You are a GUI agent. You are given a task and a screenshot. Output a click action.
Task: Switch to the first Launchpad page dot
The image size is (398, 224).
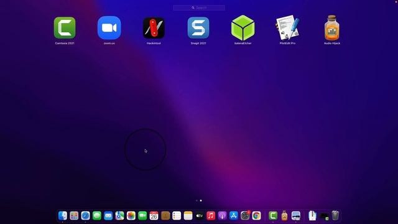click(197, 200)
